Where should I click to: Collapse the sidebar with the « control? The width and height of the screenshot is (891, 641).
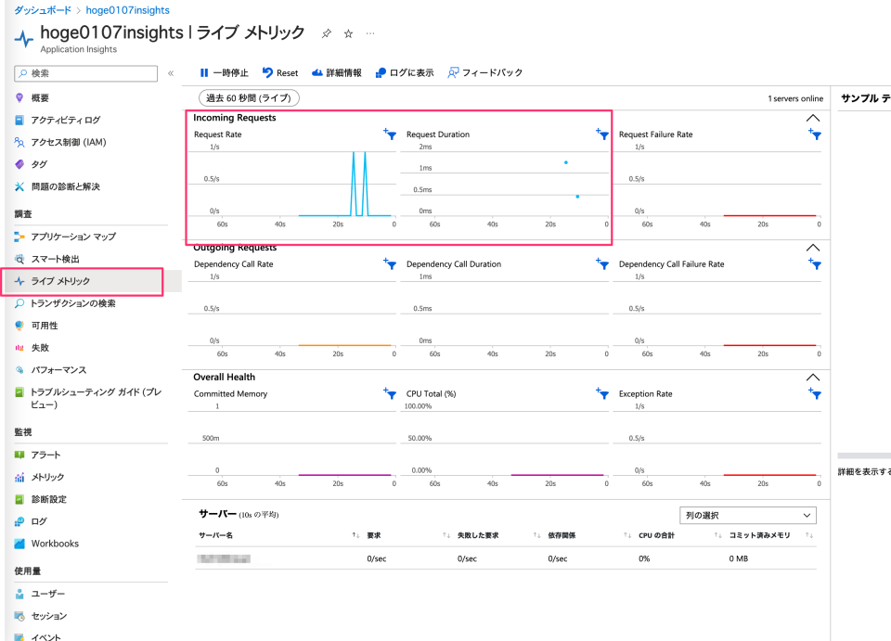[x=170, y=72]
